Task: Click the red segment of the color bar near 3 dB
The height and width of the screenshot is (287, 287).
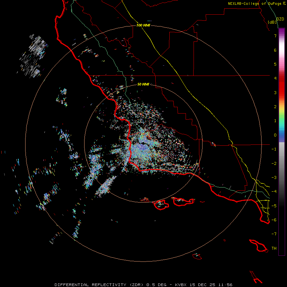Action: 282,90
